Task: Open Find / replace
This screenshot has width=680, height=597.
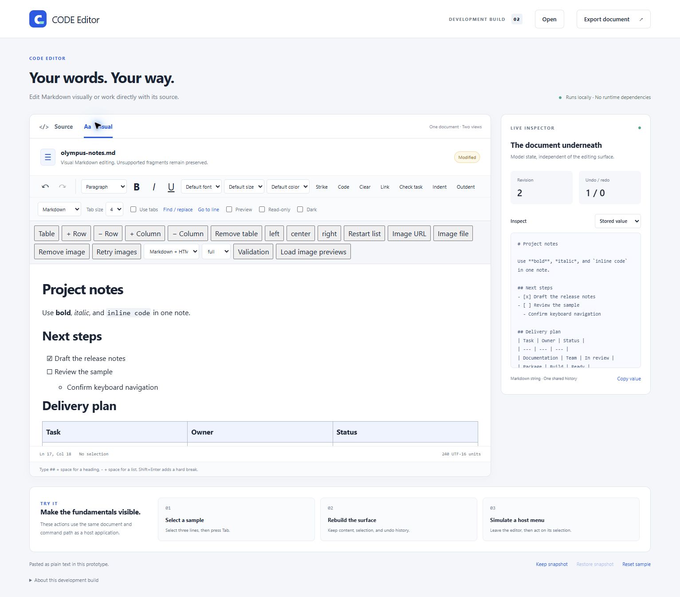Action: click(178, 210)
